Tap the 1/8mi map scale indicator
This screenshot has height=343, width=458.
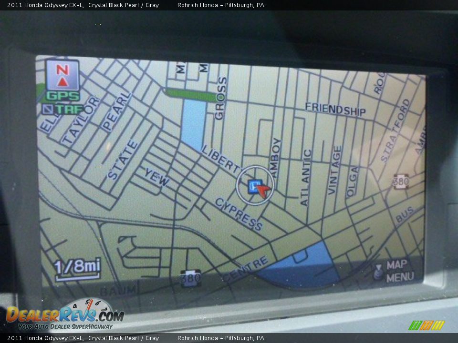pyautogui.click(x=77, y=267)
